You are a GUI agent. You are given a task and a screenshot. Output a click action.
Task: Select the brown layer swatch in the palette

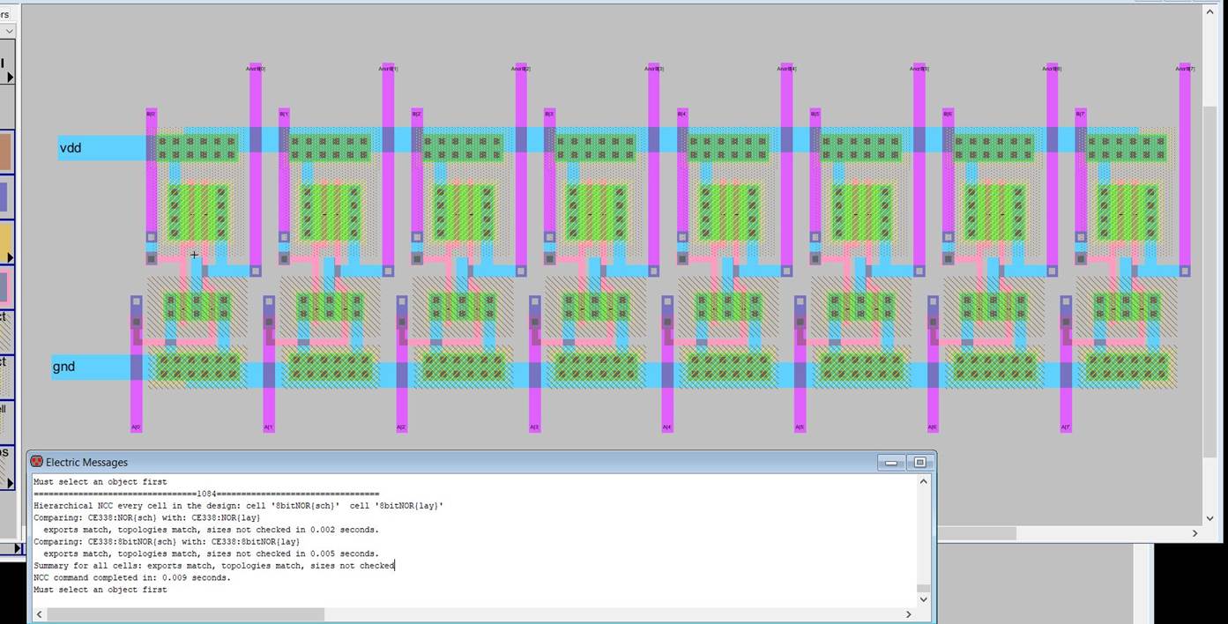click(x=5, y=151)
